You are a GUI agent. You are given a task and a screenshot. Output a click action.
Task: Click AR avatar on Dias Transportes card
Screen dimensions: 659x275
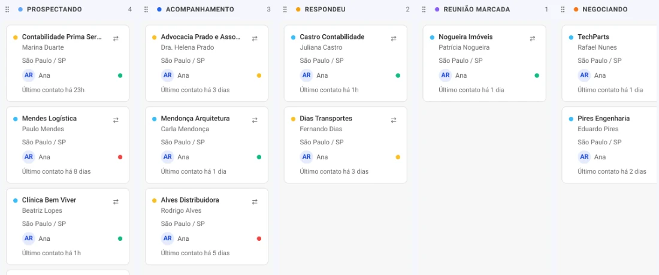tap(306, 157)
